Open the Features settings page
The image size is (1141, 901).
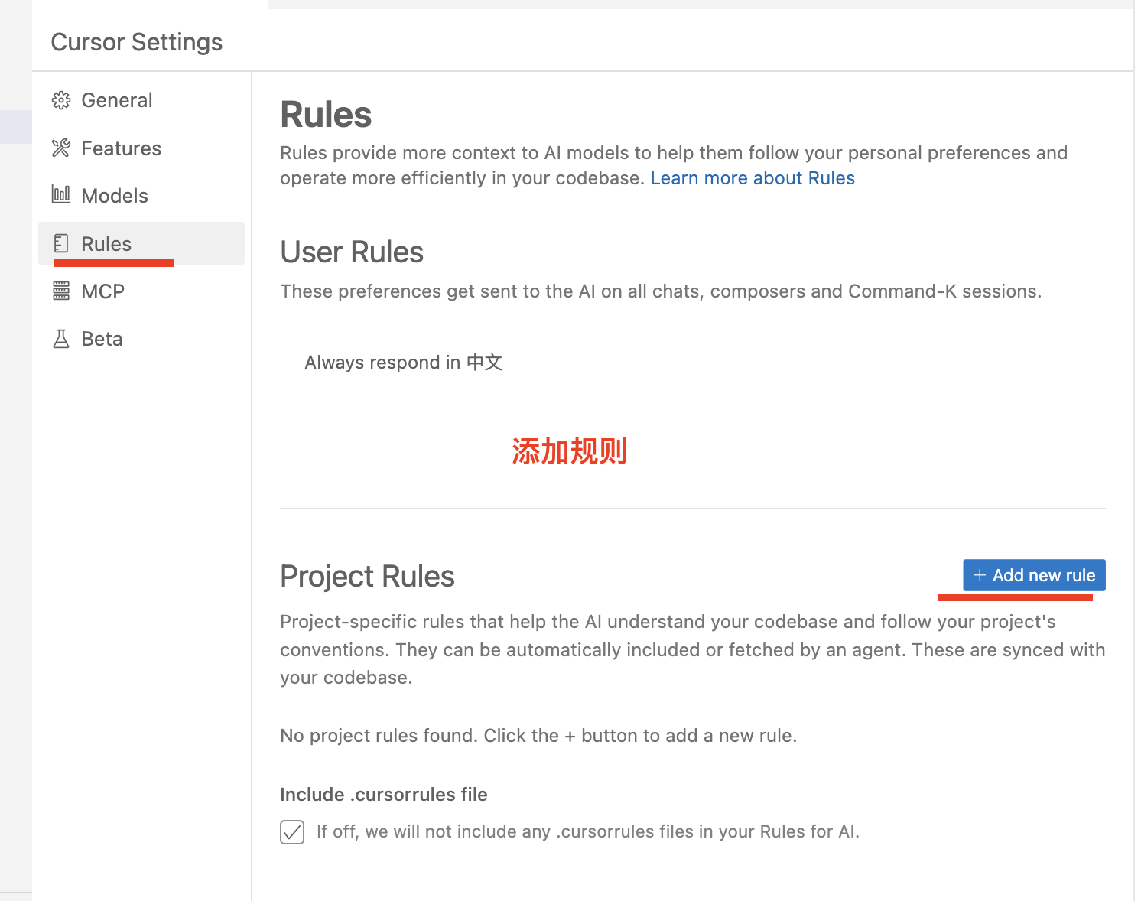[x=121, y=148]
